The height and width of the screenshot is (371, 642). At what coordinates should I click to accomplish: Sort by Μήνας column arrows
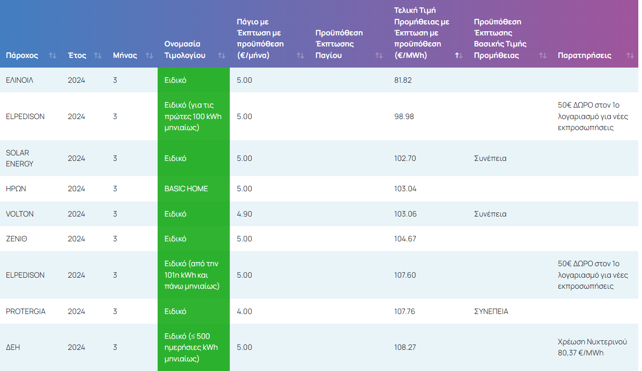(149, 56)
